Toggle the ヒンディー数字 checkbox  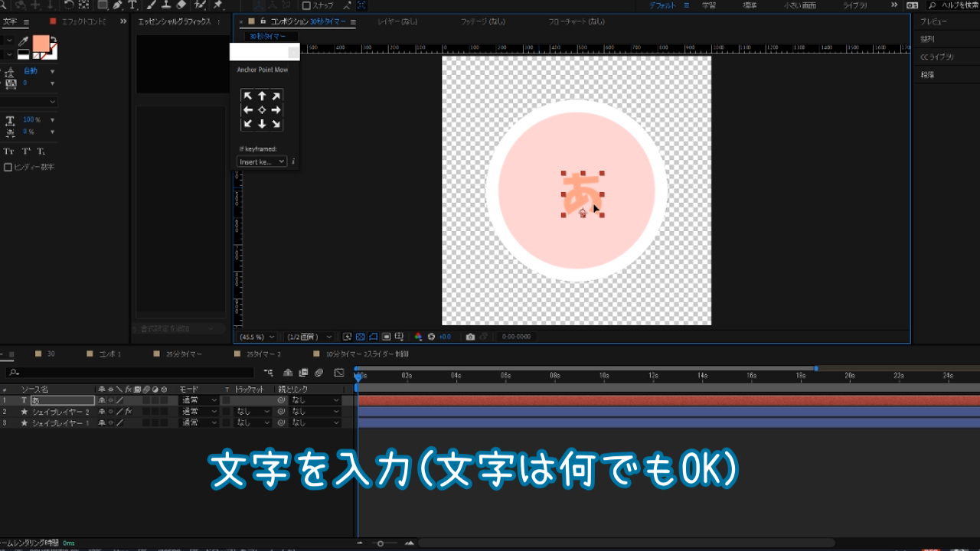point(8,167)
